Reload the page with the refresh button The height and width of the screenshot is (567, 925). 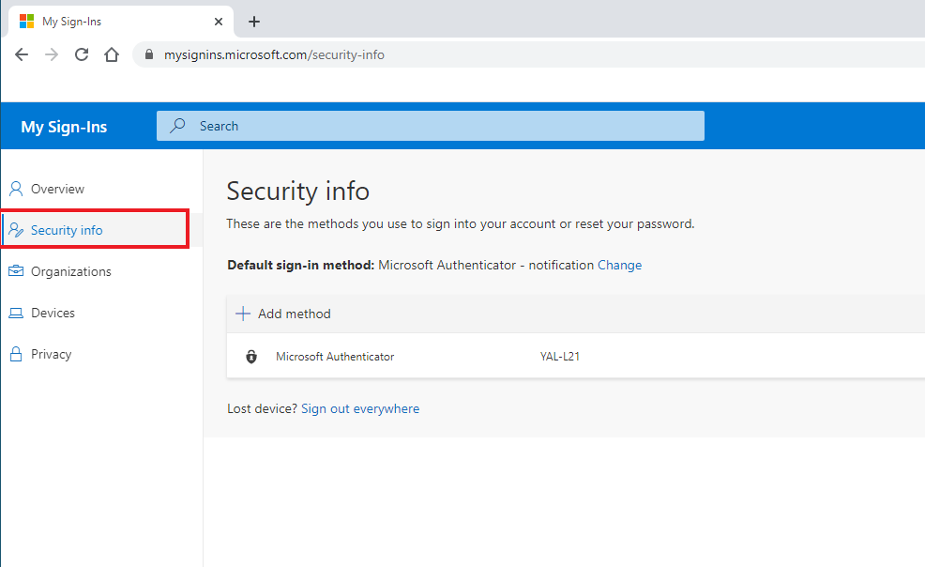[82, 54]
